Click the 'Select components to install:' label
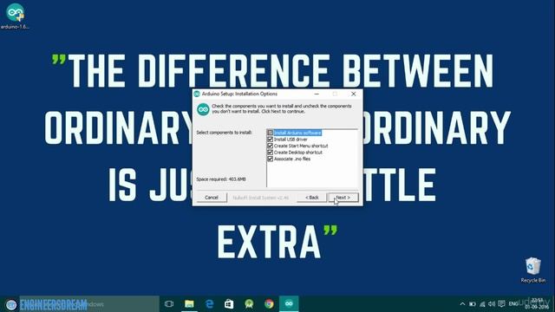Screen dimensions: 555x312 click(224, 133)
